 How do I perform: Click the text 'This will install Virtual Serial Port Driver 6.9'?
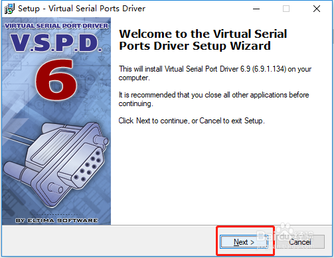185,69
